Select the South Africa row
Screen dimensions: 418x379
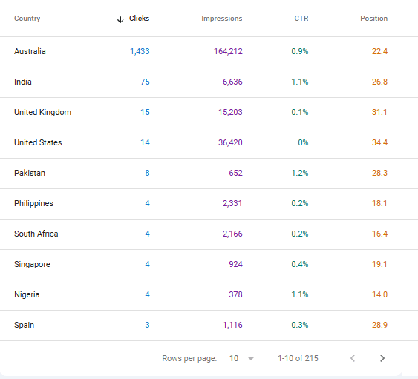(x=209, y=234)
